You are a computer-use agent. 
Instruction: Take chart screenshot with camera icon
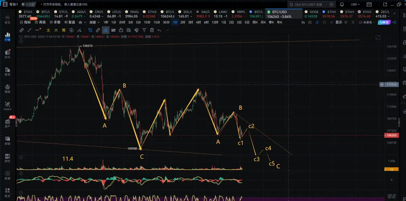[310, 22]
